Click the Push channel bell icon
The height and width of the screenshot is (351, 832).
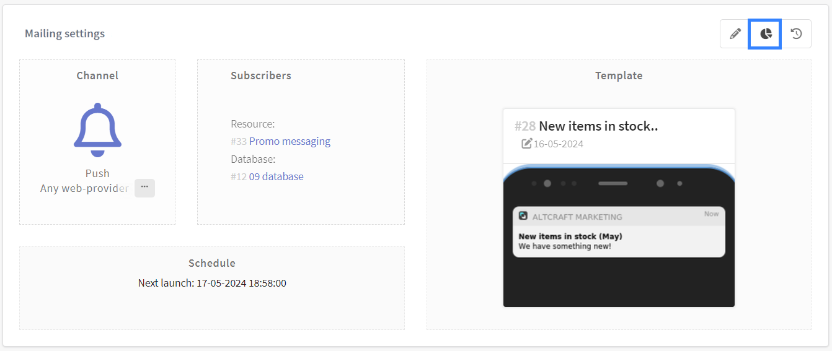pos(97,129)
